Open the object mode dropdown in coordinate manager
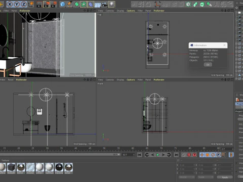This screenshot has height=182, width=243. point(186,177)
